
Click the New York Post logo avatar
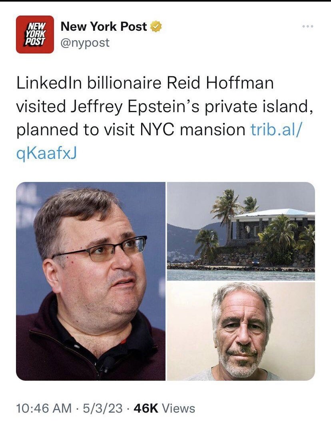tap(35, 34)
